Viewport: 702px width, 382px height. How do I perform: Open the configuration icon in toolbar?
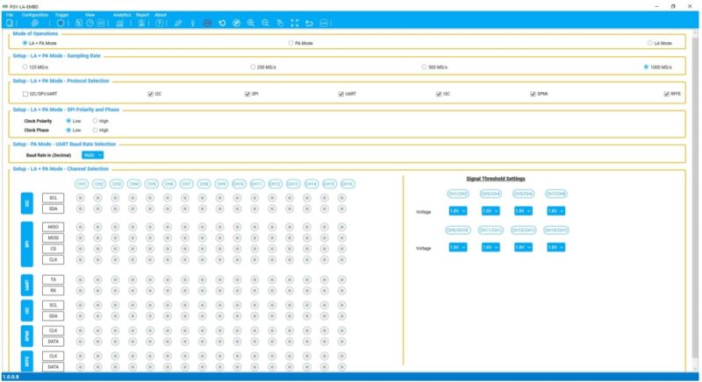[x=34, y=23]
